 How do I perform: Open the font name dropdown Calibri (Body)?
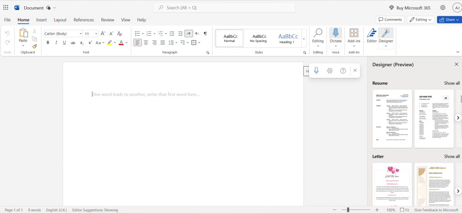[x=63, y=33]
